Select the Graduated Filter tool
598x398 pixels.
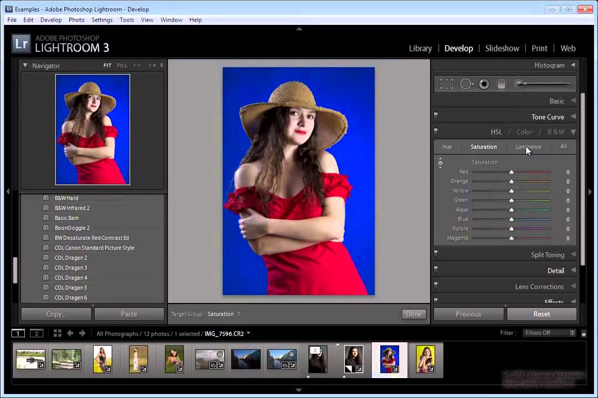point(502,84)
